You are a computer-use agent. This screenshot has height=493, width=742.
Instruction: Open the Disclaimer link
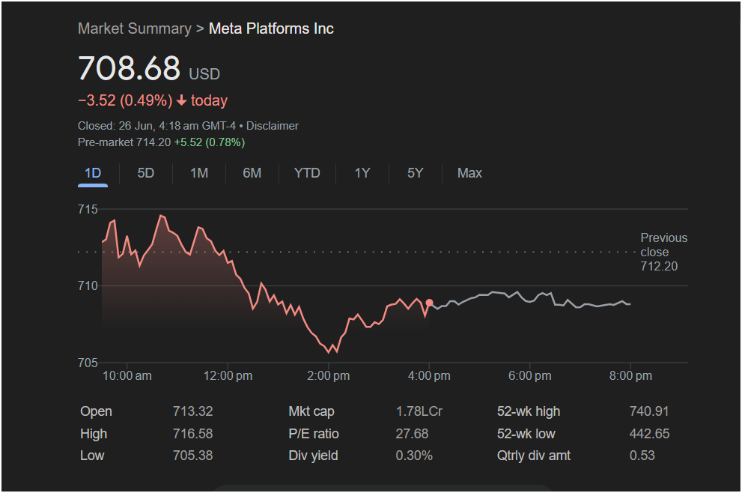point(272,126)
